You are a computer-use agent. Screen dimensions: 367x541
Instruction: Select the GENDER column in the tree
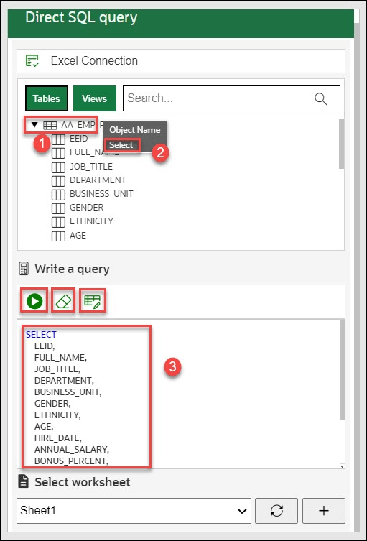87,208
